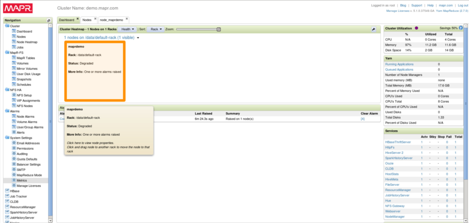This screenshot has width=469, height=223.
Task: Click the Node Alarms page icon
Action: click(14, 117)
